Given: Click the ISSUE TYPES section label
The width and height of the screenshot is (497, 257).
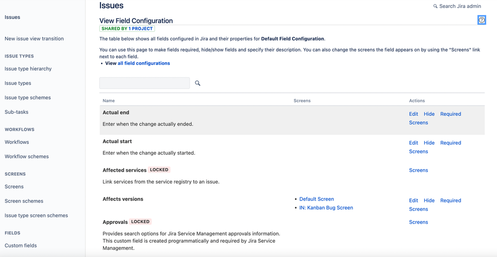Looking at the screenshot, I should tap(19, 56).
